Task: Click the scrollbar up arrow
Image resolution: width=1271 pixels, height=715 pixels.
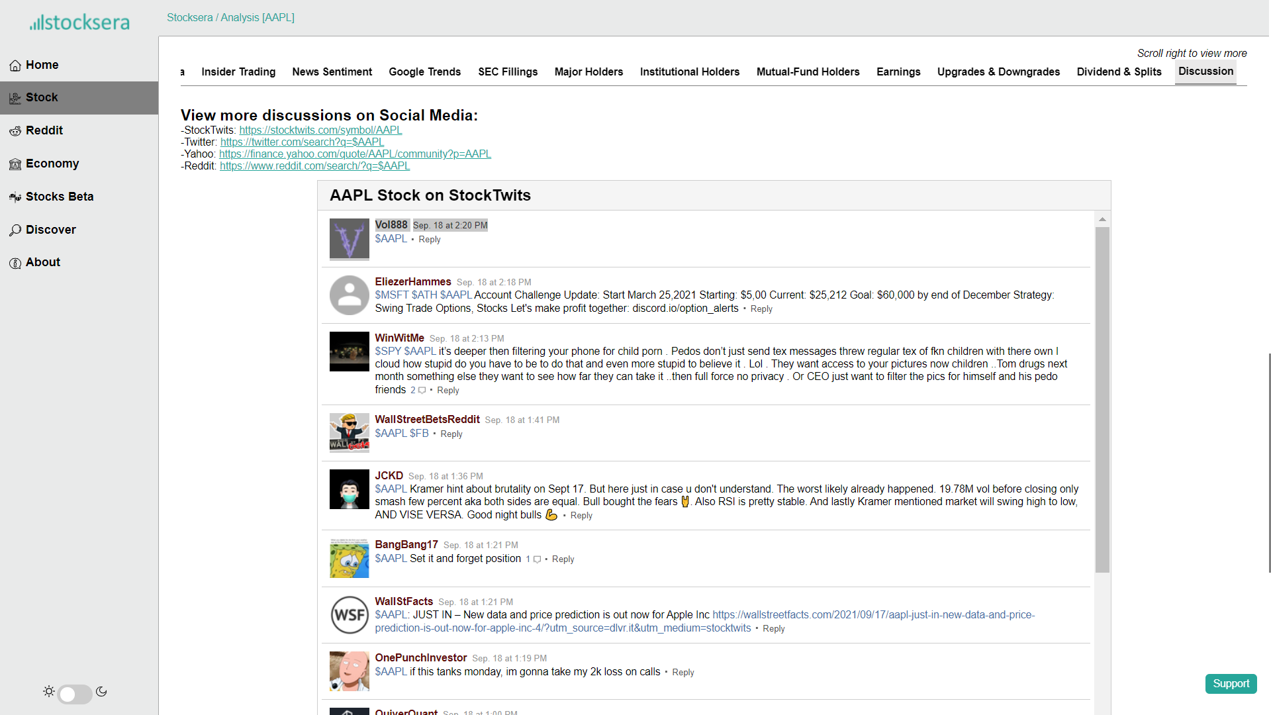Action: coord(1102,219)
